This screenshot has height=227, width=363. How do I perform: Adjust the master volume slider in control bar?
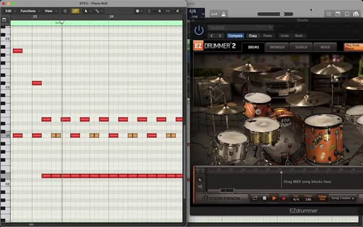[x=282, y=14]
